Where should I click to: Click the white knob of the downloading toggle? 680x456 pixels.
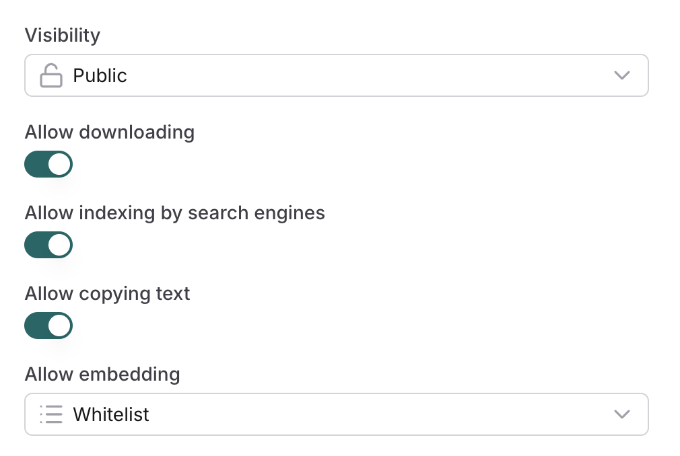pyautogui.click(x=60, y=164)
